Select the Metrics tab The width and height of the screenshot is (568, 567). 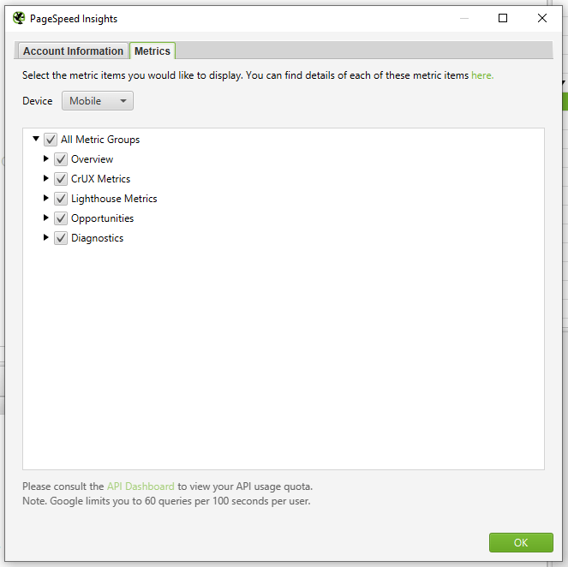[152, 51]
